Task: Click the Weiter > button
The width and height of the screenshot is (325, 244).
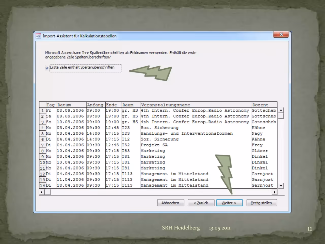Action: (229, 203)
